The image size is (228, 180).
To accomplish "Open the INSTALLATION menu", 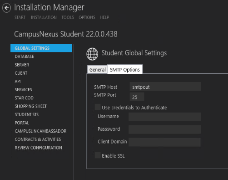I will click(44, 17).
